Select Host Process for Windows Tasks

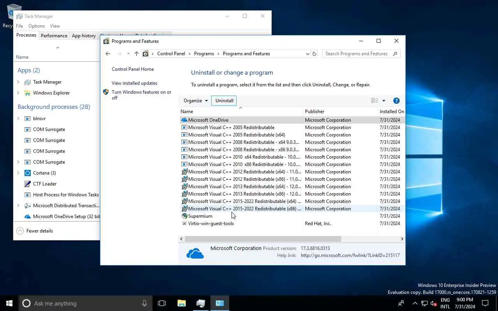66,195
